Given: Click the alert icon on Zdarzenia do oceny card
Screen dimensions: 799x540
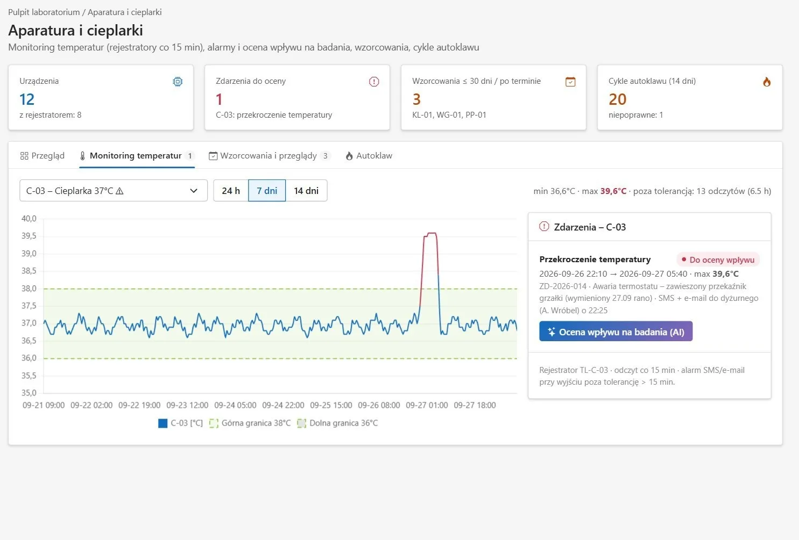Looking at the screenshot, I should (374, 82).
